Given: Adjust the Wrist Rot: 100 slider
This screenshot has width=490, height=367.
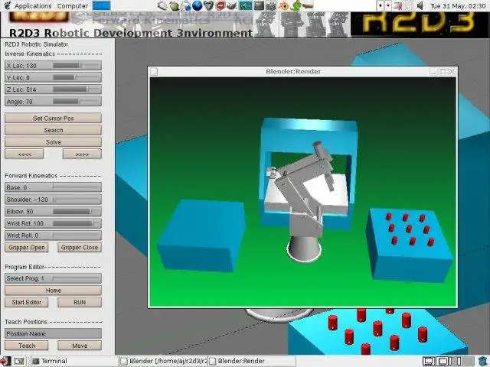Looking at the screenshot, I should 53,223.
